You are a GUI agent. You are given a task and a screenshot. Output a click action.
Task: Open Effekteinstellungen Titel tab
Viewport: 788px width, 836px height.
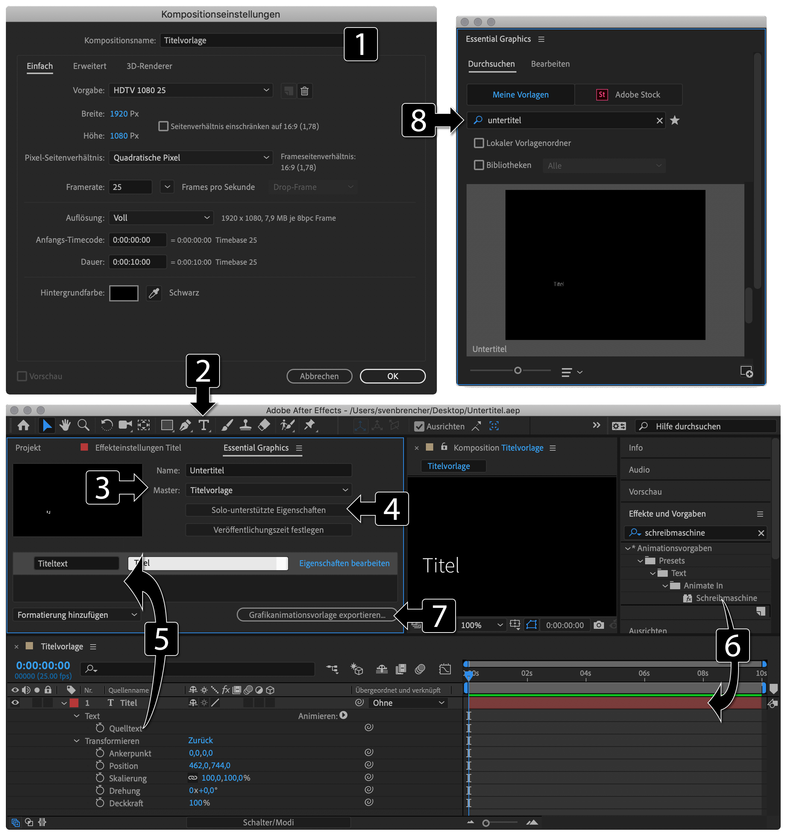[x=138, y=448]
